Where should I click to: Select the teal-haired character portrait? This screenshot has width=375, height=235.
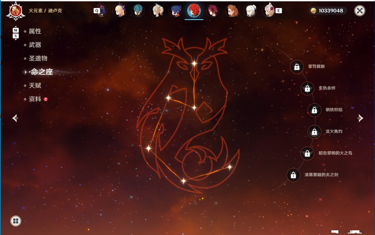point(138,11)
